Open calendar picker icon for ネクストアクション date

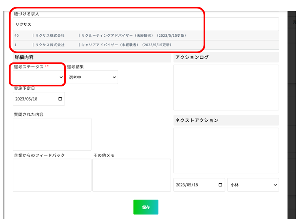coord(220,184)
